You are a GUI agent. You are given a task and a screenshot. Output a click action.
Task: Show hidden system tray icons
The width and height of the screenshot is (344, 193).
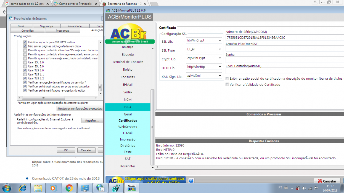pos(292,188)
